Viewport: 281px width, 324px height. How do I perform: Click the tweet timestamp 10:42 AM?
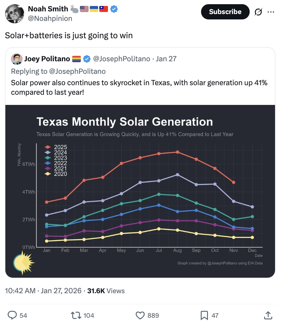pos(20,291)
